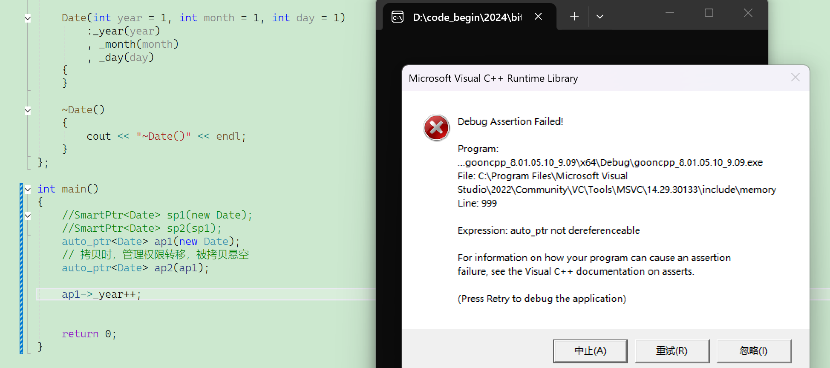Collapse the commented SmartPtr lines fold
Viewport: 830px width, 368px height.
(28, 216)
